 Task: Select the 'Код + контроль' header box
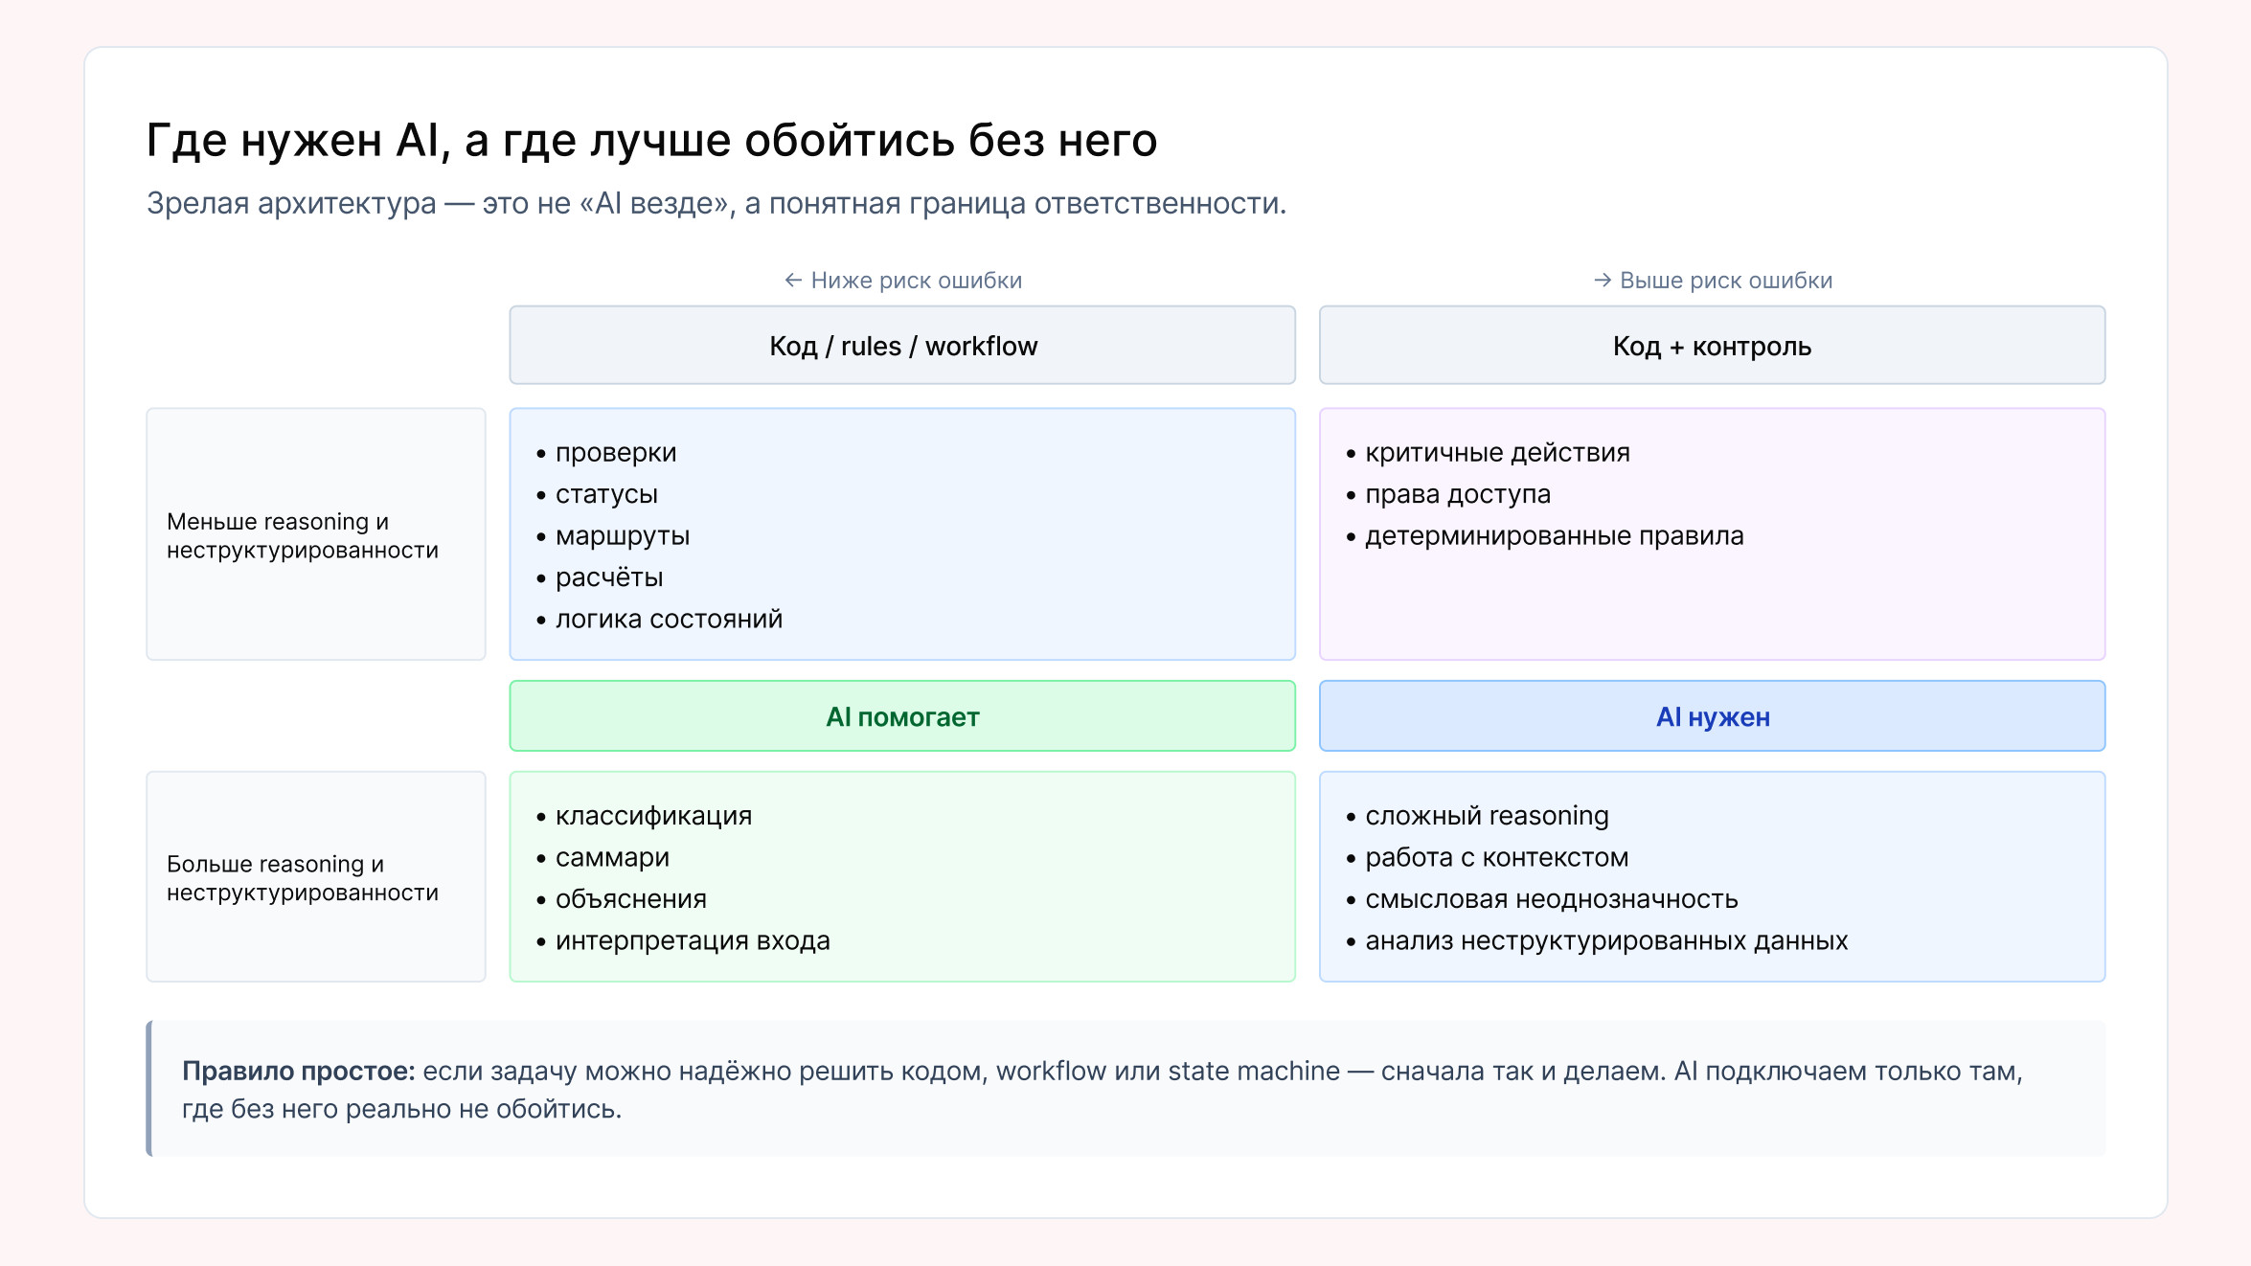click(1712, 346)
